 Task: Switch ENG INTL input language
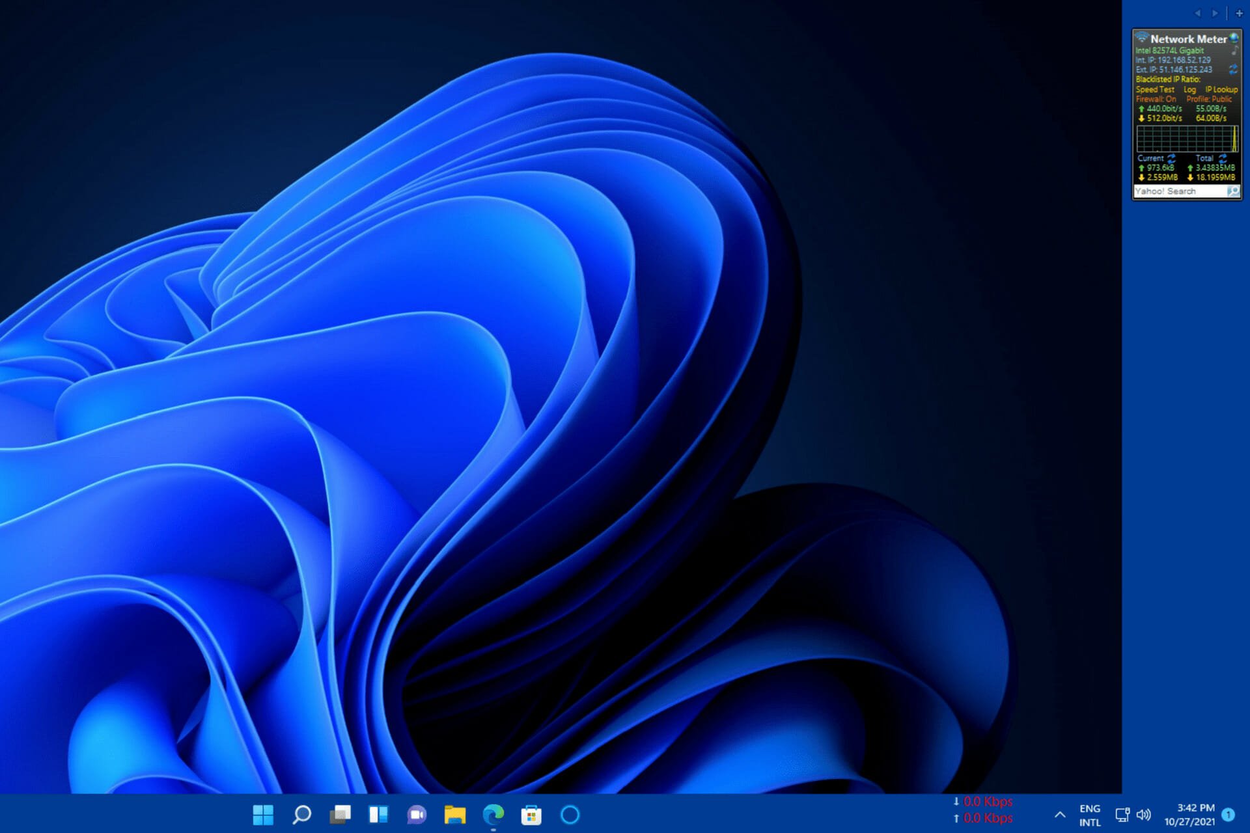point(1090,815)
